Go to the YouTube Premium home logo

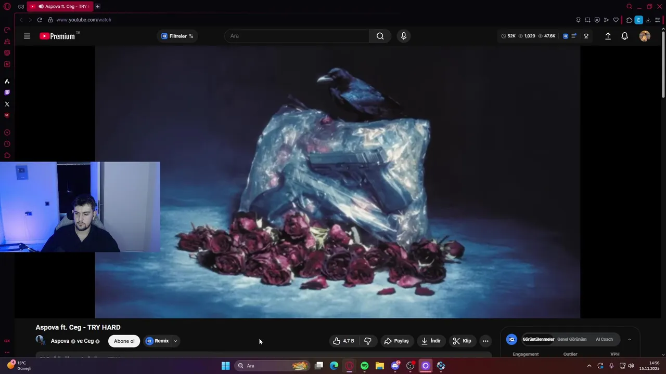tap(58, 36)
